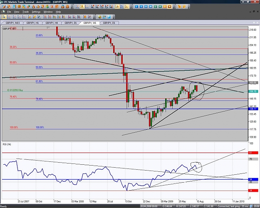Switch to the GBPJPY, M15 tab
The width and height of the screenshot is (260, 208).
(x=12, y=23)
